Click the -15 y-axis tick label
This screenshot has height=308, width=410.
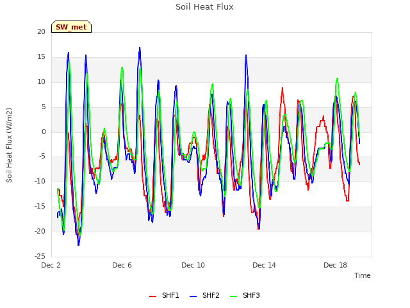(40, 207)
